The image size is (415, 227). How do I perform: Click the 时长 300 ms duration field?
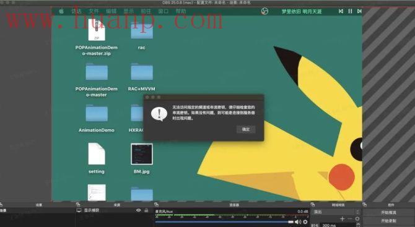point(338,225)
